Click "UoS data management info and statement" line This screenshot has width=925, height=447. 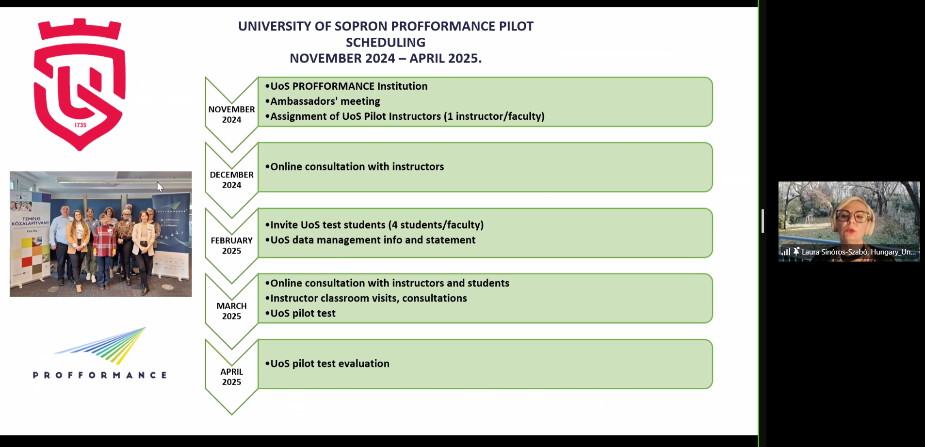click(x=373, y=240)
